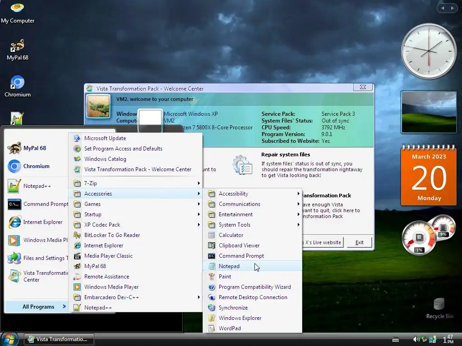Click the analog clock gadget
Viewport: 462px width, 346px height.
[429, 51]
